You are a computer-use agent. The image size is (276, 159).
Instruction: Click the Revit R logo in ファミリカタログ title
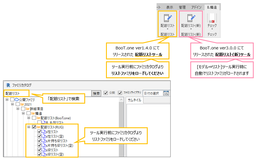[x=8, y=85]
